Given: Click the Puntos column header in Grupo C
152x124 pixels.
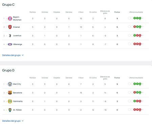Looking at the screenshot, I should tap(117, 12).
